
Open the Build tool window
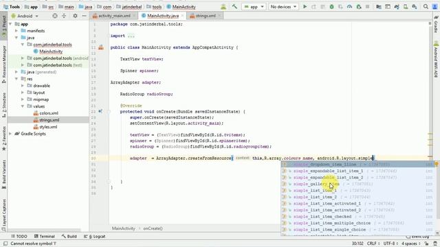(x=69, y=236)
